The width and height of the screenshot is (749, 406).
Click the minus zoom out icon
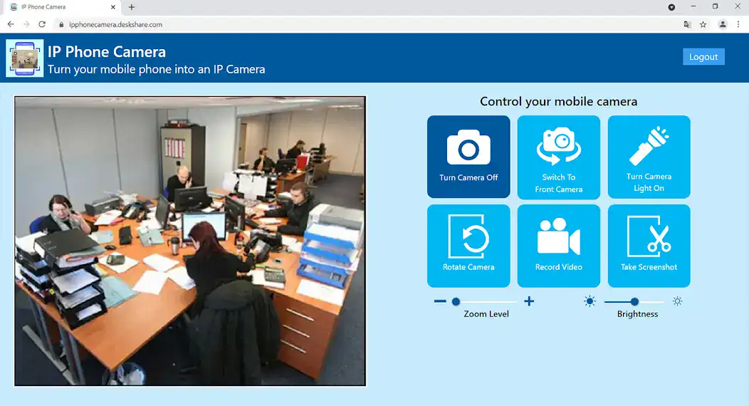pos(440,301)
